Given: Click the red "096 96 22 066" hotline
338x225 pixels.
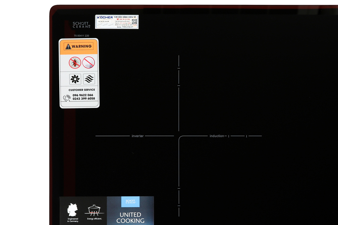Looking at the screenshot, I should click(x=125, y=19).
